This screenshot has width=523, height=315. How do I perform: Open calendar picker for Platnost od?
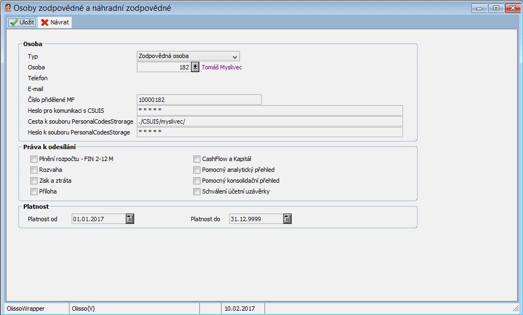click(x=130, y=219)
